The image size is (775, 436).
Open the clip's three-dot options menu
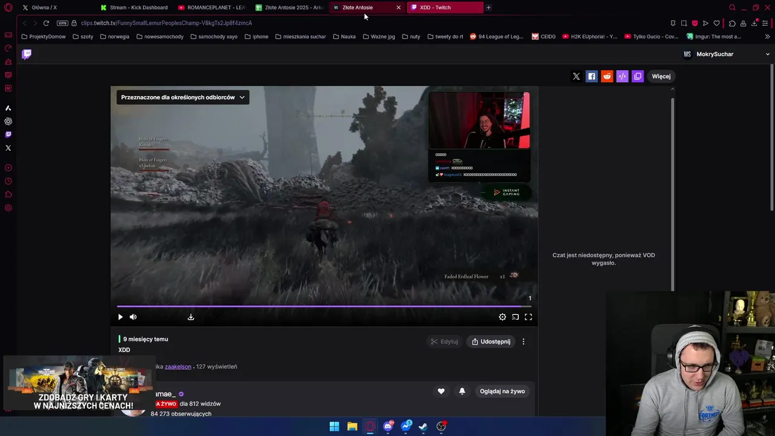pyautogui.click(x=524, y=342)
